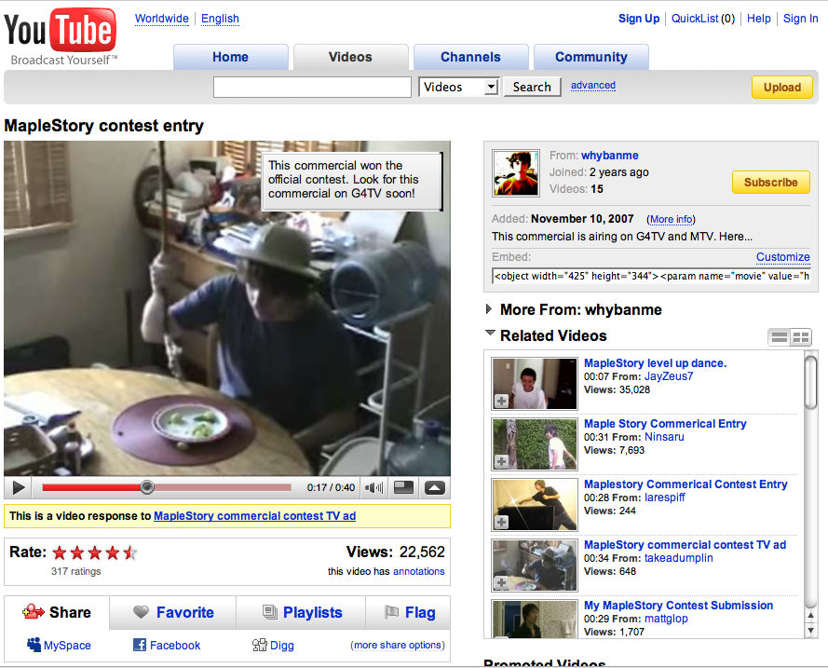Click the search text field
828x668 pixels.
tap(312, 88)
